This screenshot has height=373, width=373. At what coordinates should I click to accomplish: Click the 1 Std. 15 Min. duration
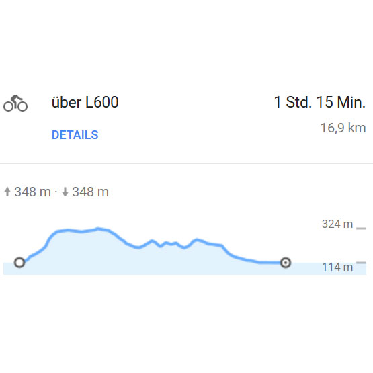click(320, 102)
